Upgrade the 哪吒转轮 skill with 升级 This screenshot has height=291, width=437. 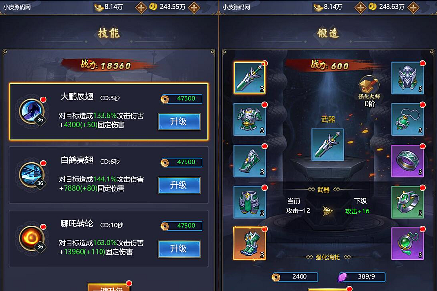(179, 248)
